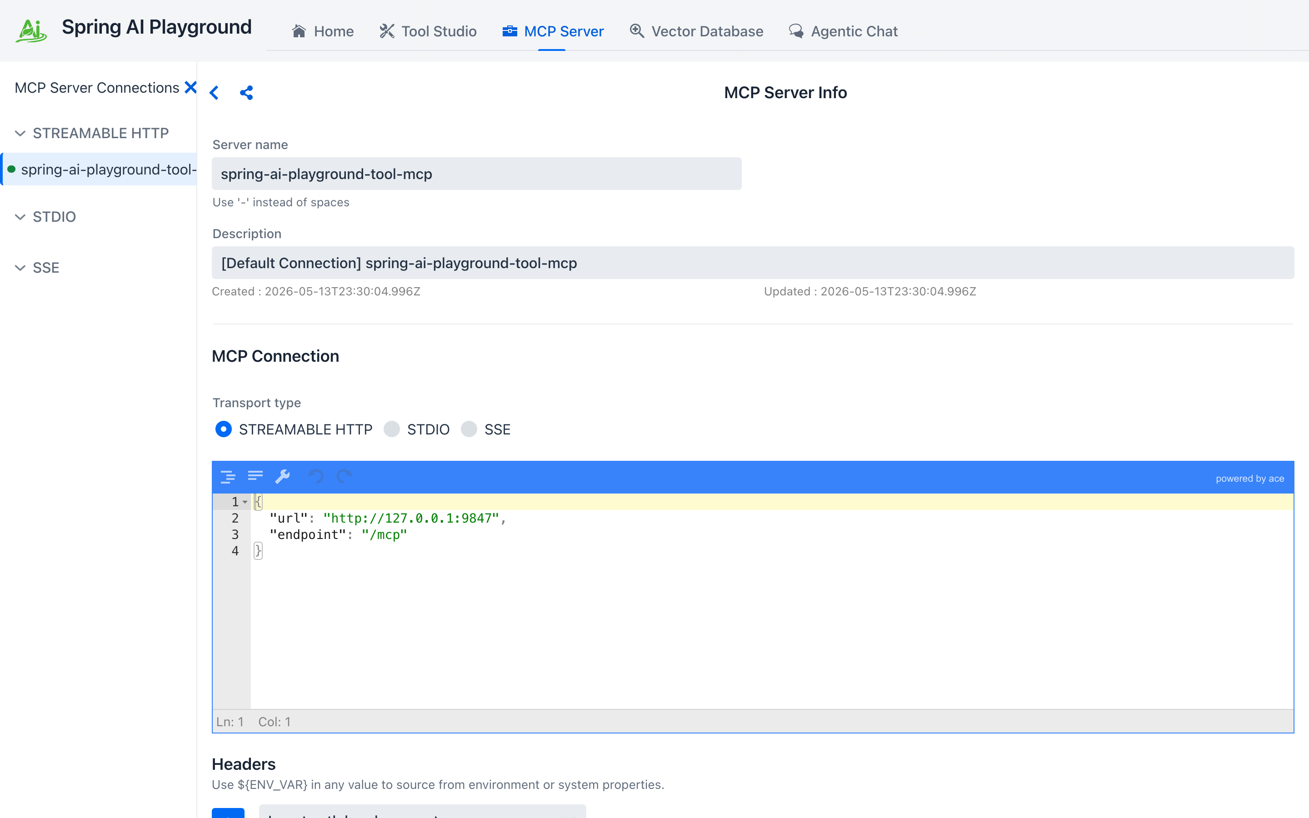The image size is (1309, 818).
Task: Click the undo icon in editor toolbar
Action: [316, 477]
